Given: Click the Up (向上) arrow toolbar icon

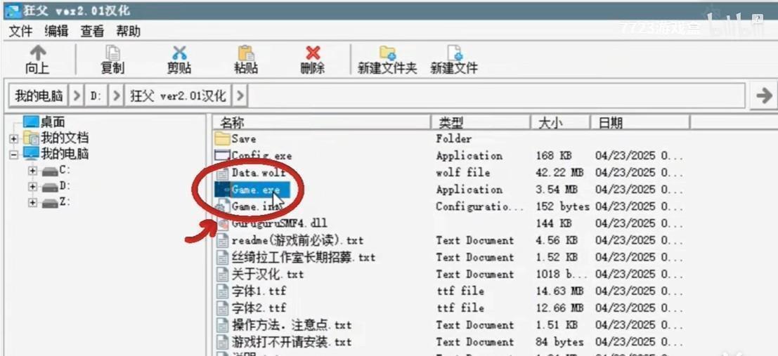Looking at the screenshot, I should click(x=37, y=54).
